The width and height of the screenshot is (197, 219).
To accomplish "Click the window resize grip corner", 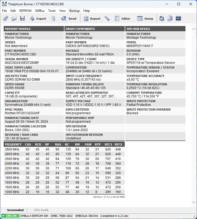I will click(x=194, y=216).
